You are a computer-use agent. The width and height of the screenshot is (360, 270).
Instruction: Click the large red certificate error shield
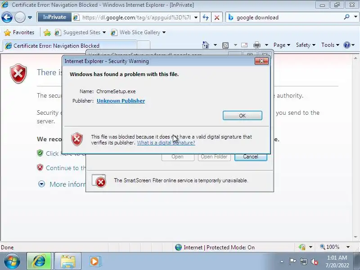[18, 73]
